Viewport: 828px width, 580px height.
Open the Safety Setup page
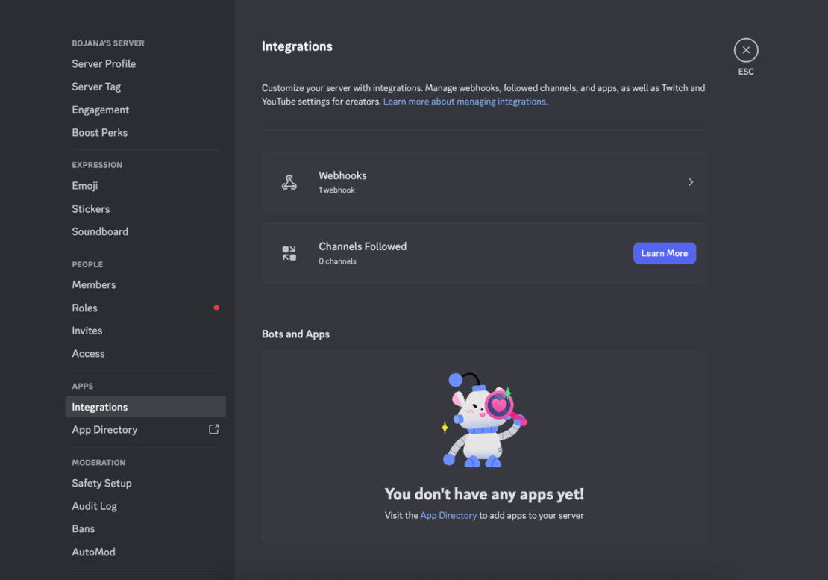[101, 483]
